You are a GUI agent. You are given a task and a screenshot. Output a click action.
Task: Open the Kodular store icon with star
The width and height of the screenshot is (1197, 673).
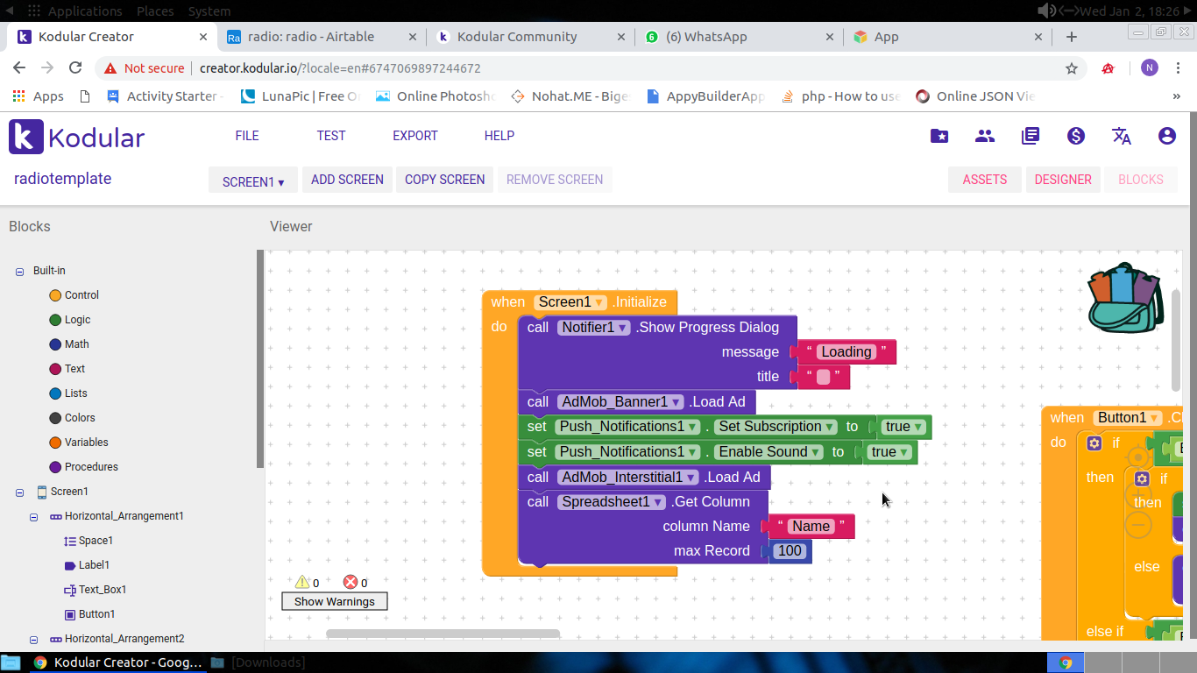click(939, 136)
